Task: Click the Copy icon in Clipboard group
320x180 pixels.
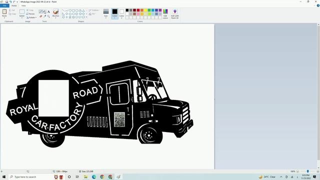Action: pyautogui.click(x=10, y=14)
